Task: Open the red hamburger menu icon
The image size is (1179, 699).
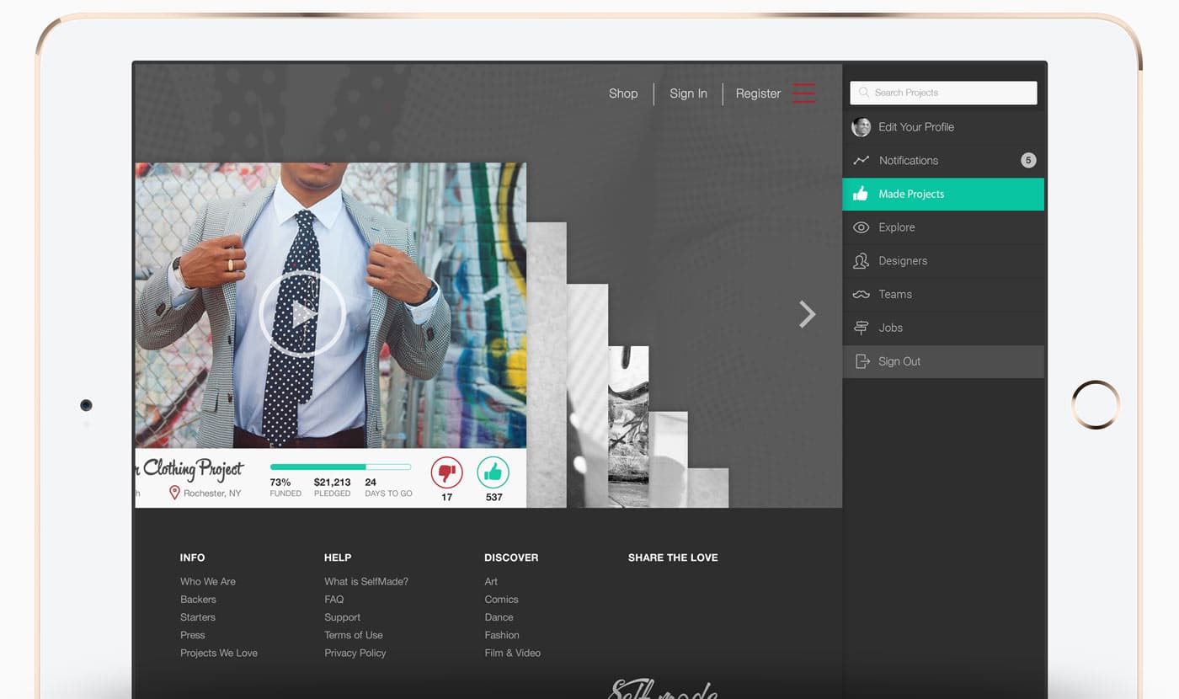Action: coord(803,93)
